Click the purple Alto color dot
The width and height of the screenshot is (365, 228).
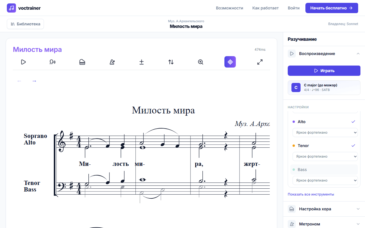[294, 122]
